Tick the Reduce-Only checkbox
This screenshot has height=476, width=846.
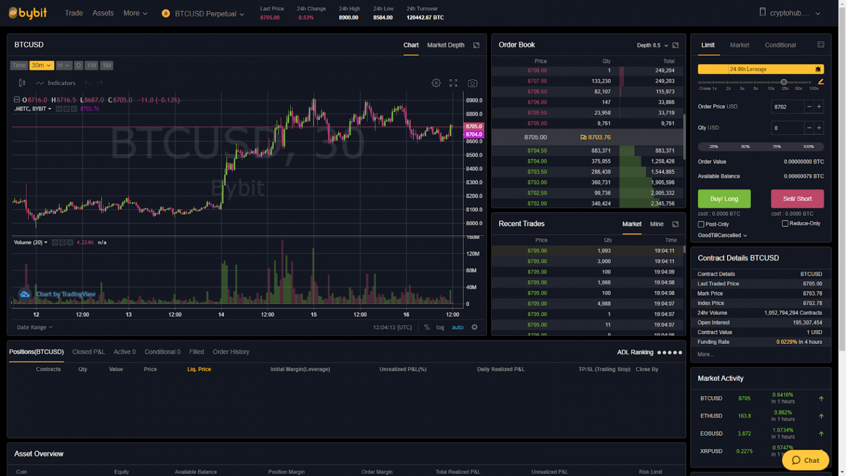click(x=785, y=224)
